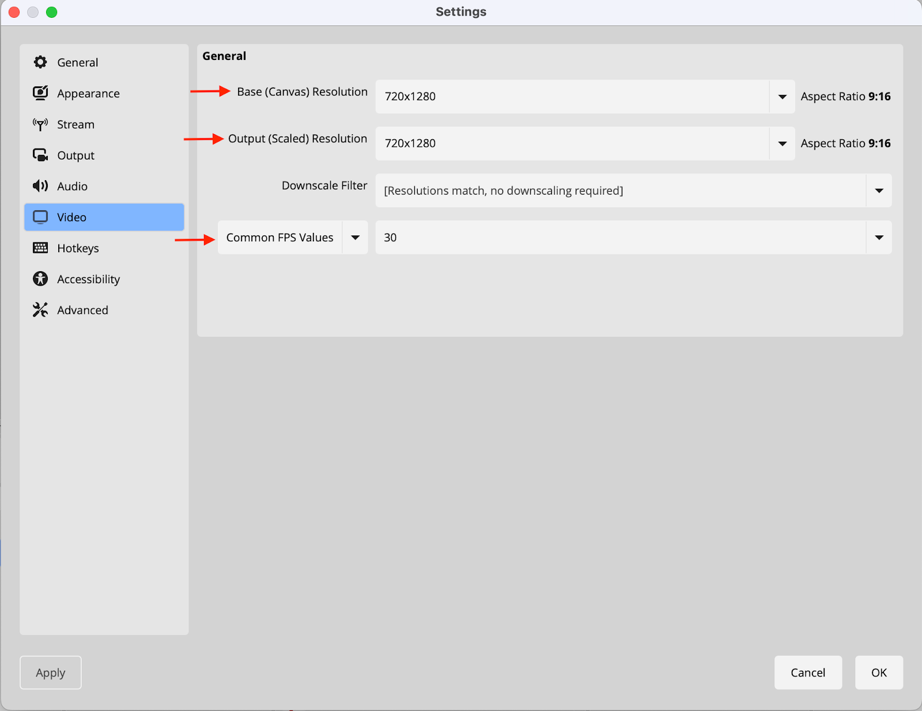Click the Hotkeys keyboard icon
922x711 pixels.
pos(40,248)
